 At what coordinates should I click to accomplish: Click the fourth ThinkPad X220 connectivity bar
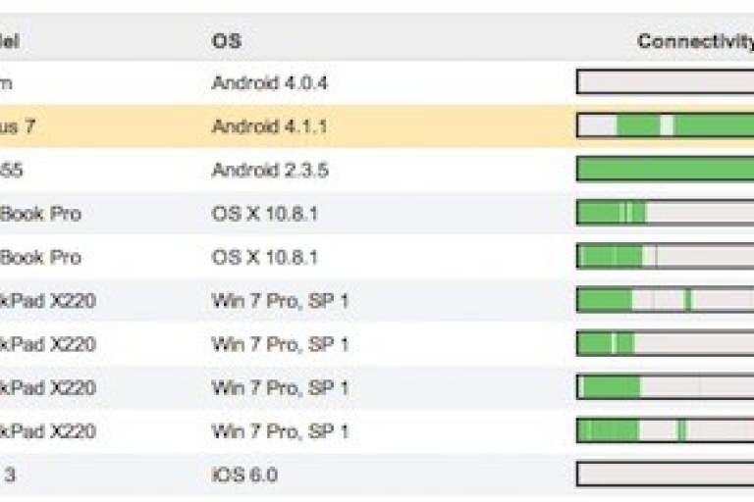(x=665, y=430)
